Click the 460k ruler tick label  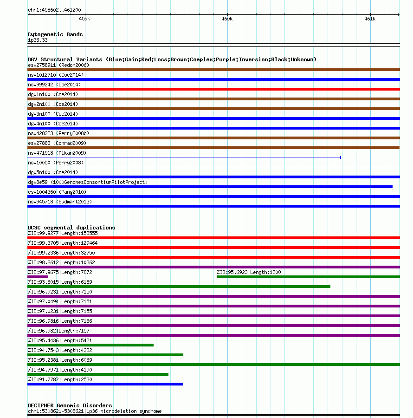[x=227, y=19]
